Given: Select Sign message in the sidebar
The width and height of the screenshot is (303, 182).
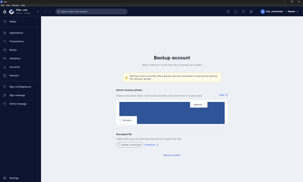Looking at the screenshot, I should tap(17, 95).
